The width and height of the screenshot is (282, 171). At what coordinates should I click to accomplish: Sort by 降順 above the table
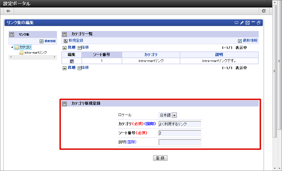[85, 47]
